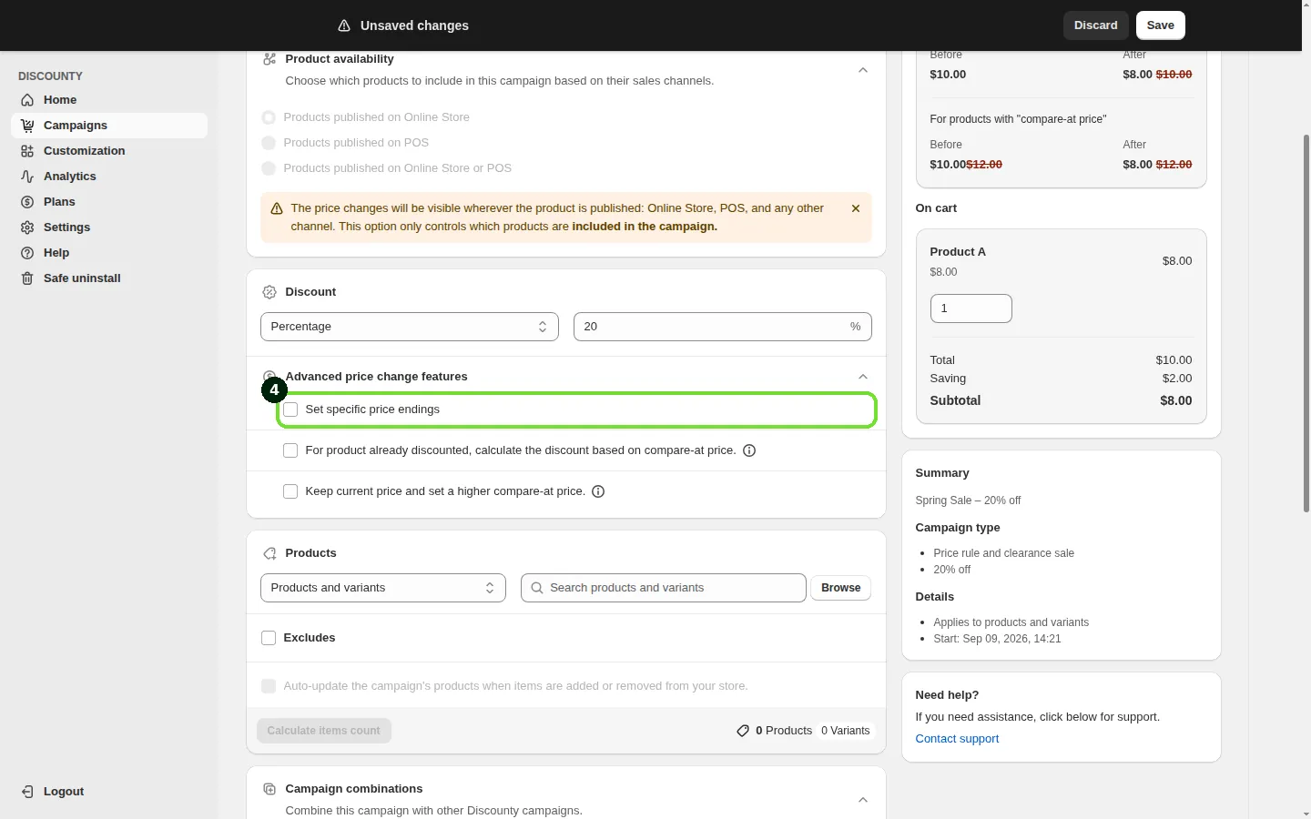Click the Analytics pulse icon
Viewport: 1311px width, 819px height.
27,177
